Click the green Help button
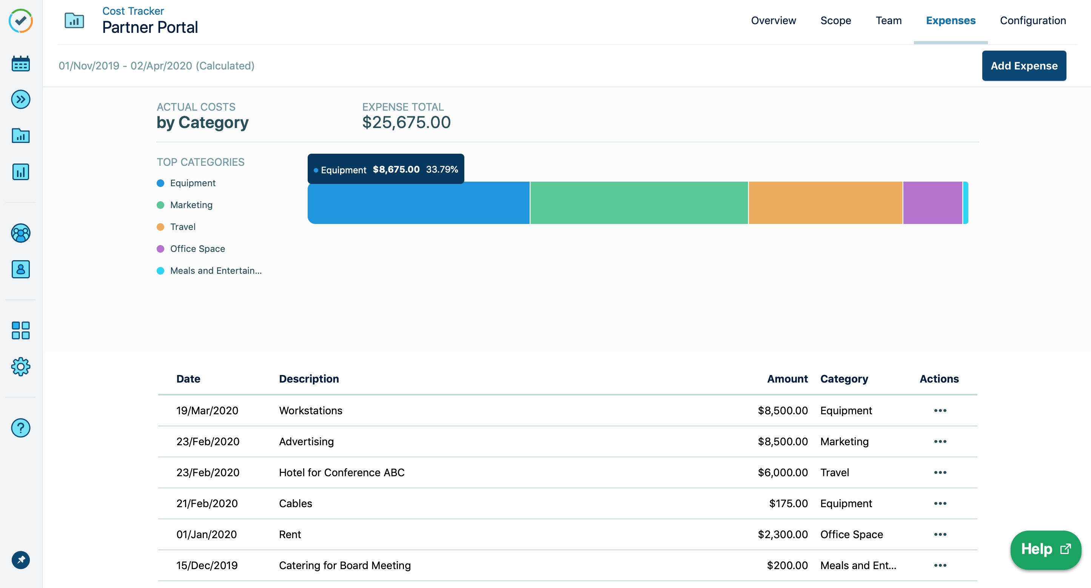This screenshot has width=1091, height=588. pyautogui.click(x=1045, y=549)
